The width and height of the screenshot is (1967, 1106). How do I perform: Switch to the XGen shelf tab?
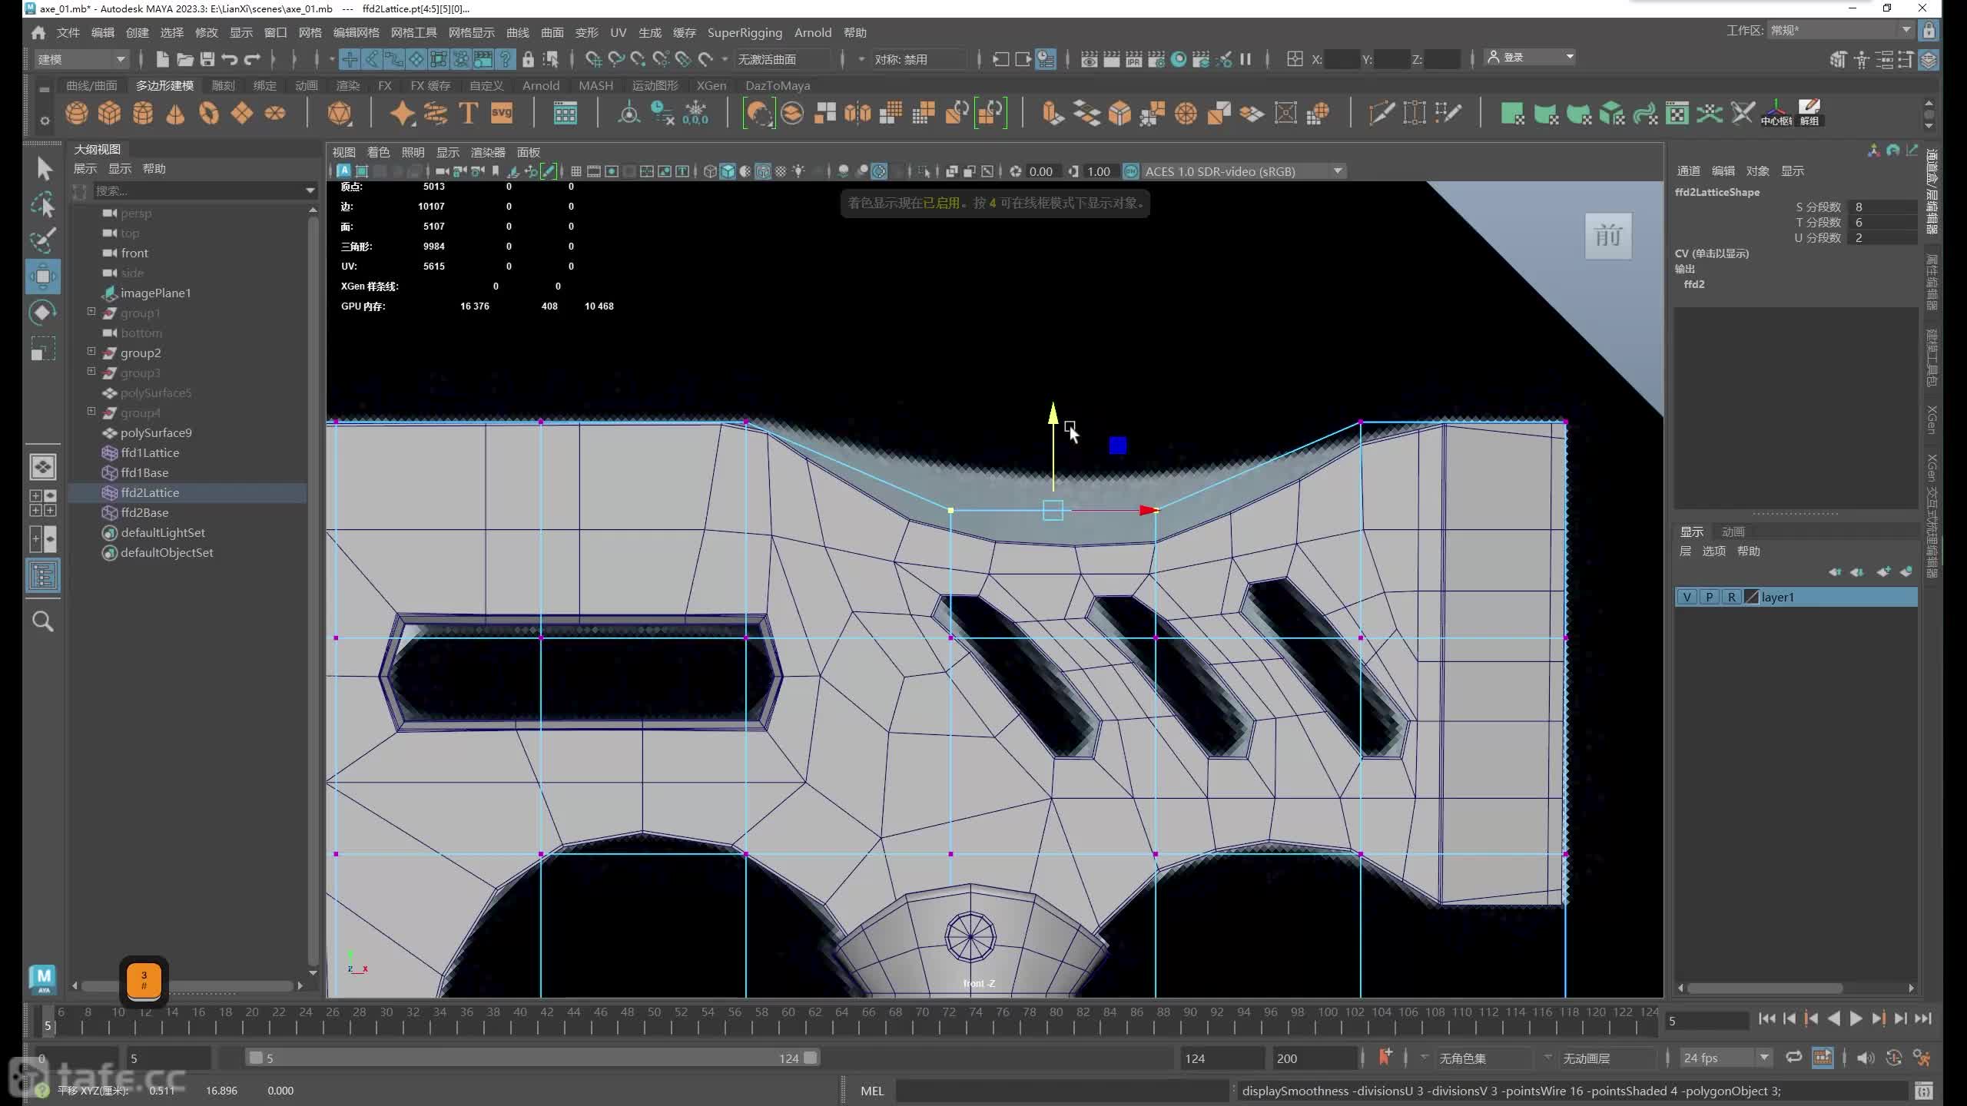[x=711, y=85]
